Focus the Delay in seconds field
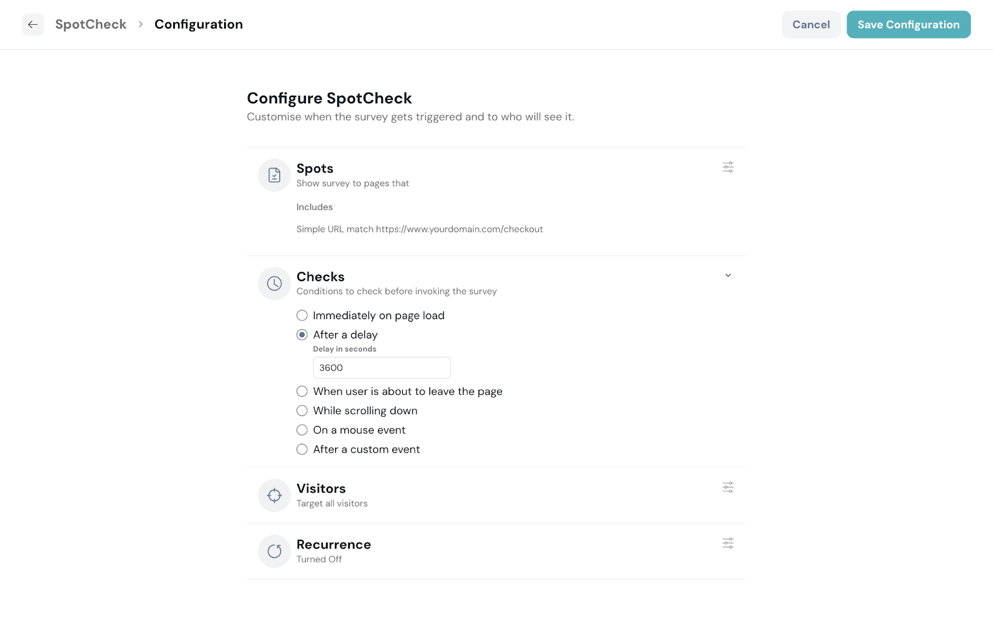Screen dimensions: 993x621 click(382, 368)
